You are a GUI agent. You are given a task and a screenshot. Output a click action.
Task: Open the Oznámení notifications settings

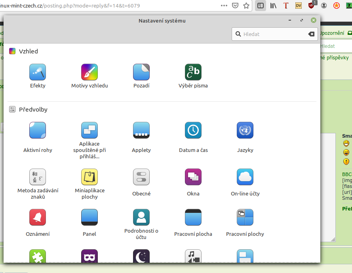point(38,218)
